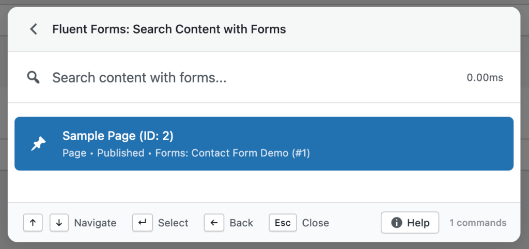Click the Navigate hint label

(95, 223)
